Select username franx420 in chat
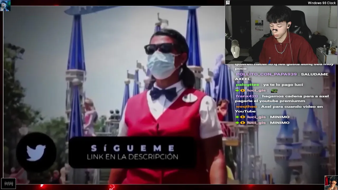The height and width of the screenshot is (190, 338). (247, 96)
